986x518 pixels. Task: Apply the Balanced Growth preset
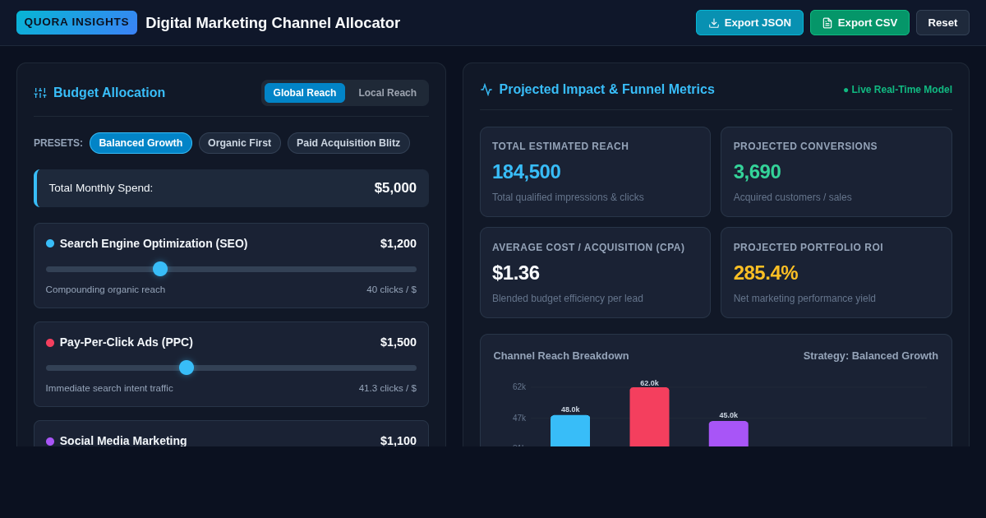point(141,143)
